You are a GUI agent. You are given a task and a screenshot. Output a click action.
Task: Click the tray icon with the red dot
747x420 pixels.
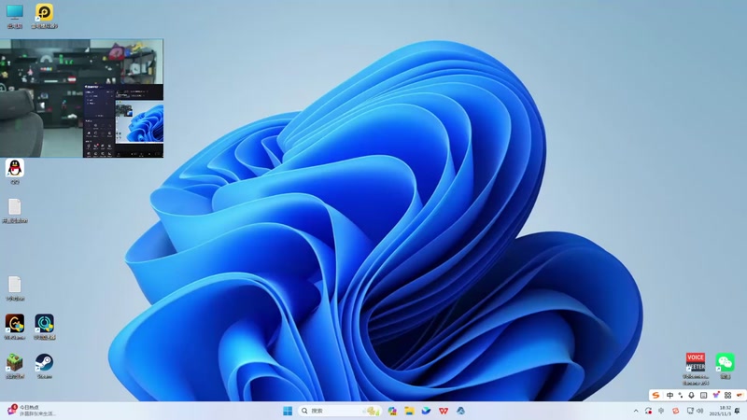(x=648, y=411)
